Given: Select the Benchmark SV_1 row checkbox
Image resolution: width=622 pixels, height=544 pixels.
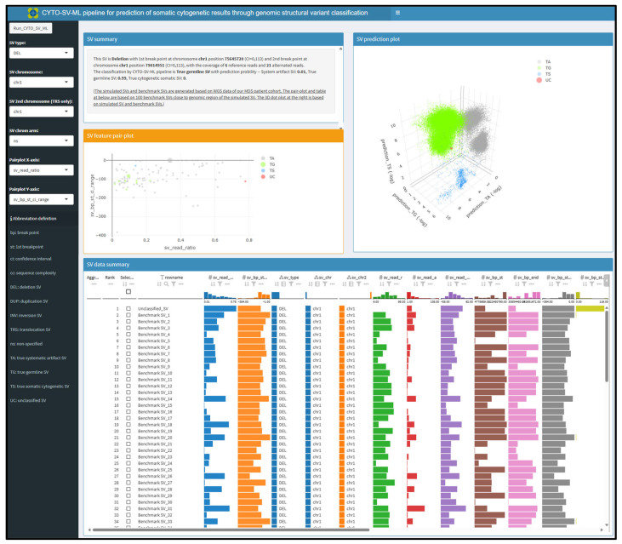Looking at the screenshot, I should point(128,315).
